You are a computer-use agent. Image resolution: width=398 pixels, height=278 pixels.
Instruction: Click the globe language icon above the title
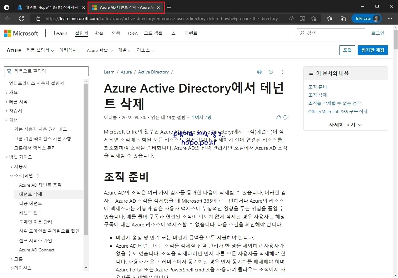[259, 72]
